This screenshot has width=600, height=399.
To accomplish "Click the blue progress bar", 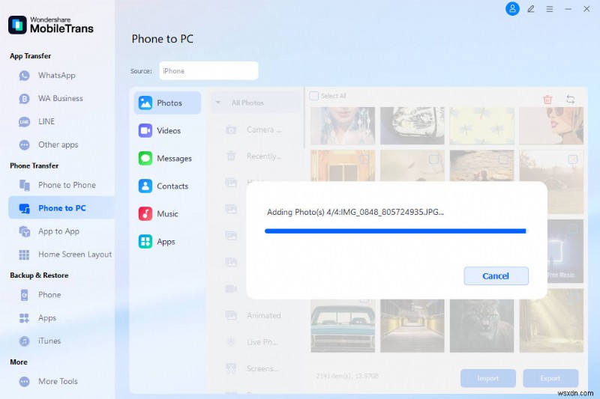I will [x=395, y=231].
